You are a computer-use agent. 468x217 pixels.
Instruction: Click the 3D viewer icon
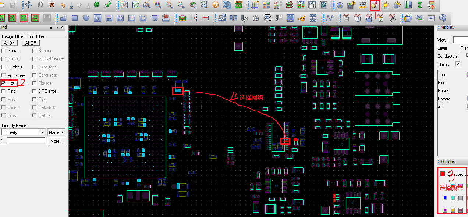coord(227,5)
